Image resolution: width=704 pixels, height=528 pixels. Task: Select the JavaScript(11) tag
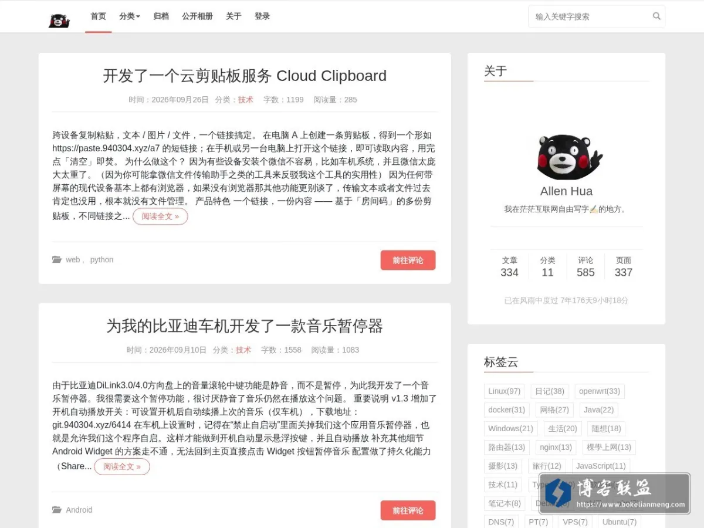(x=601, y=466)
